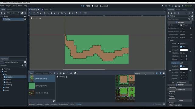Screen dimensions: 195x109
Task: Switch to the Terrains tab
Action: 45,73
